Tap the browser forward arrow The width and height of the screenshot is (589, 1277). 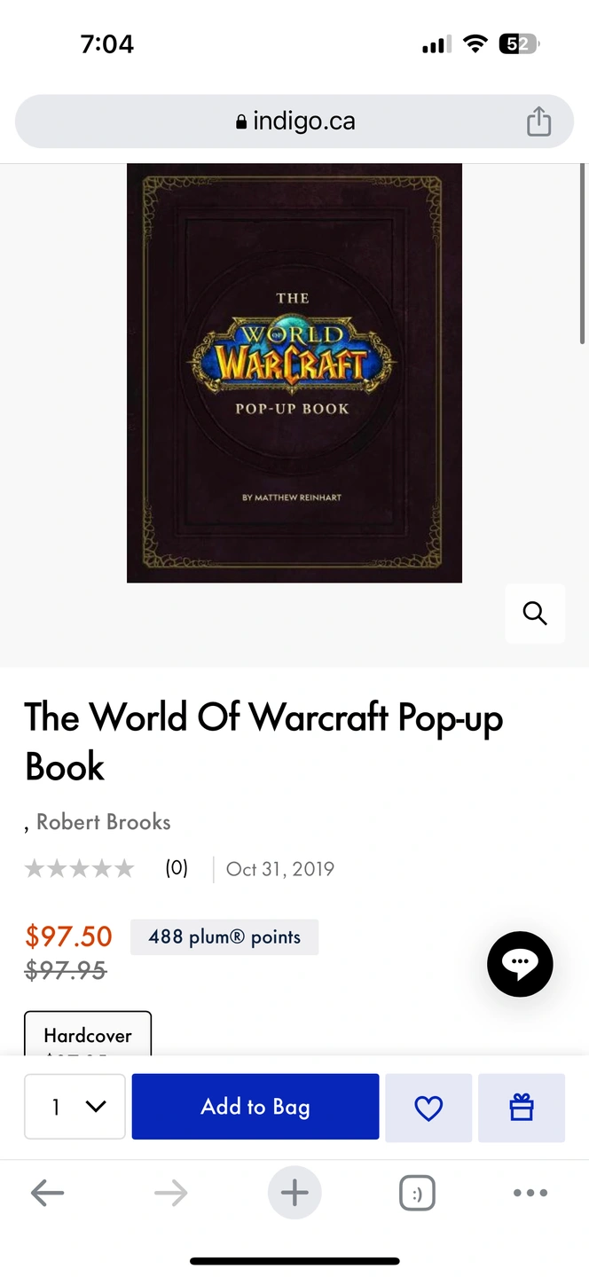tap(170, 1193)
